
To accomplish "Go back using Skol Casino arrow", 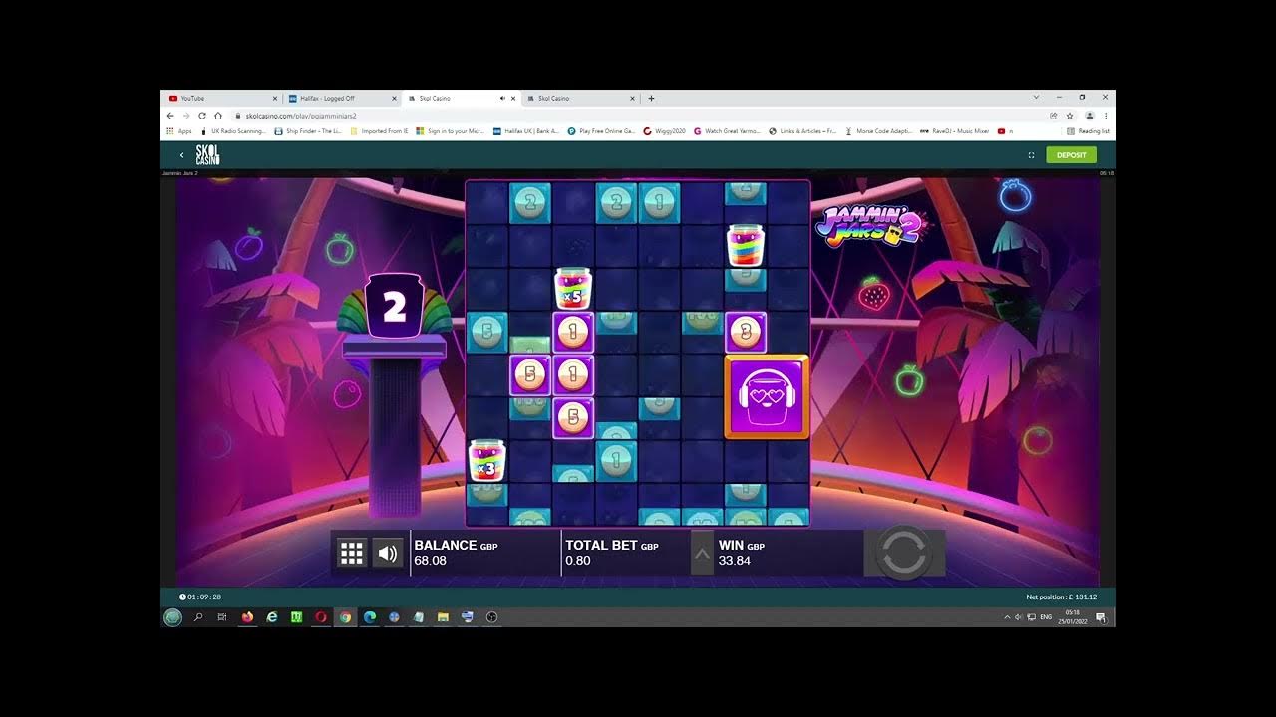I will 181,155.
